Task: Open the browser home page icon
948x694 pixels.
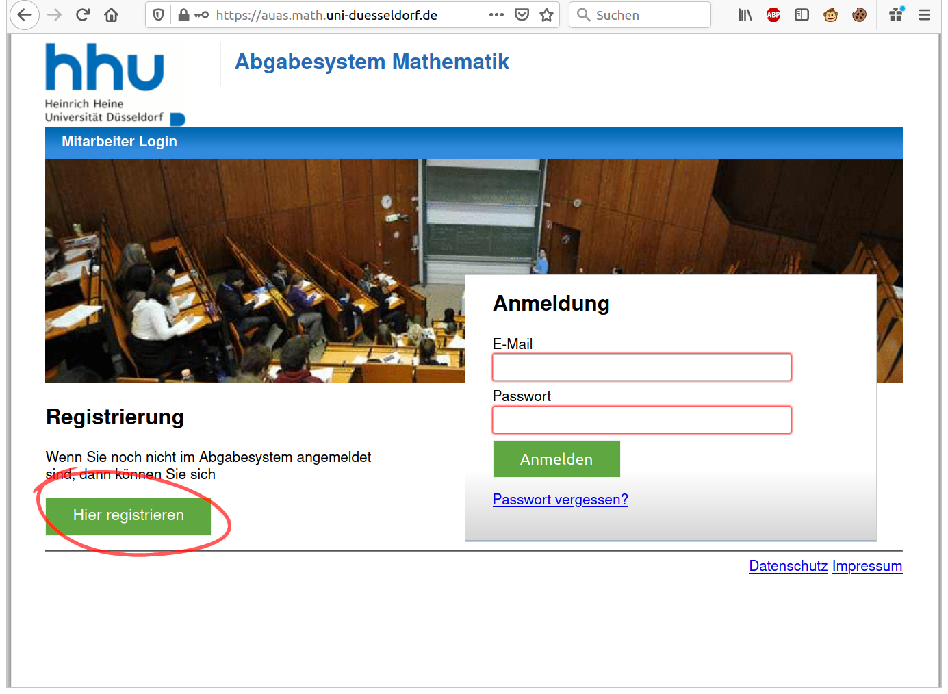Action: point(112,14)
